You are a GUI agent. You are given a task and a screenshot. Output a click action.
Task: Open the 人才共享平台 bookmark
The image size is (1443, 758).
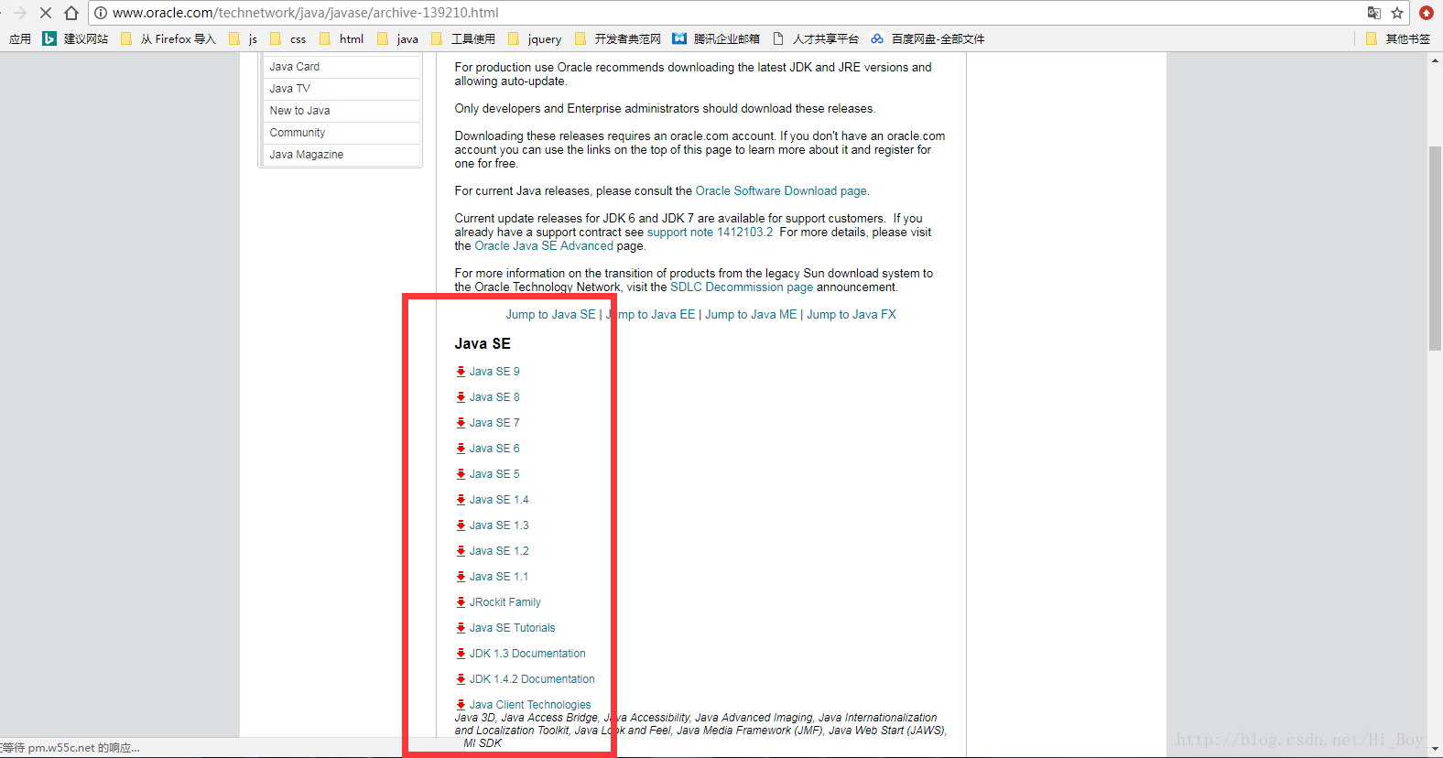pyautogui.click(x=816, y=38)
